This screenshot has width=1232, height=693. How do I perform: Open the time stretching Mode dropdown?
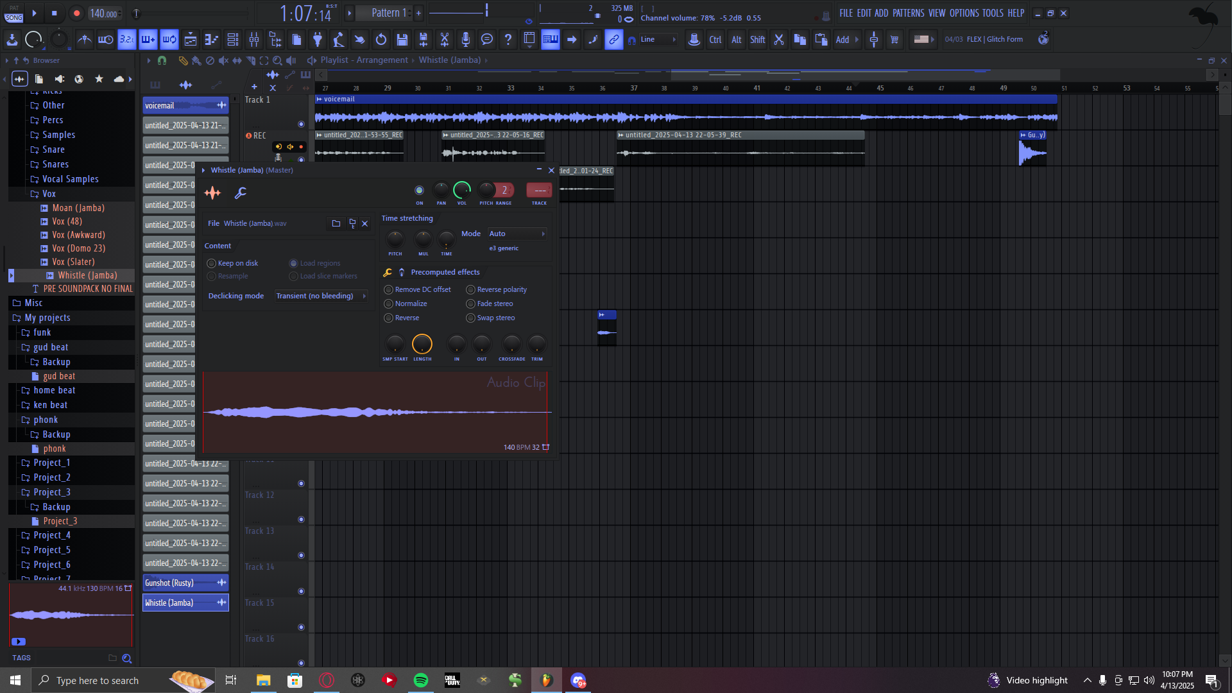[517, 234]
